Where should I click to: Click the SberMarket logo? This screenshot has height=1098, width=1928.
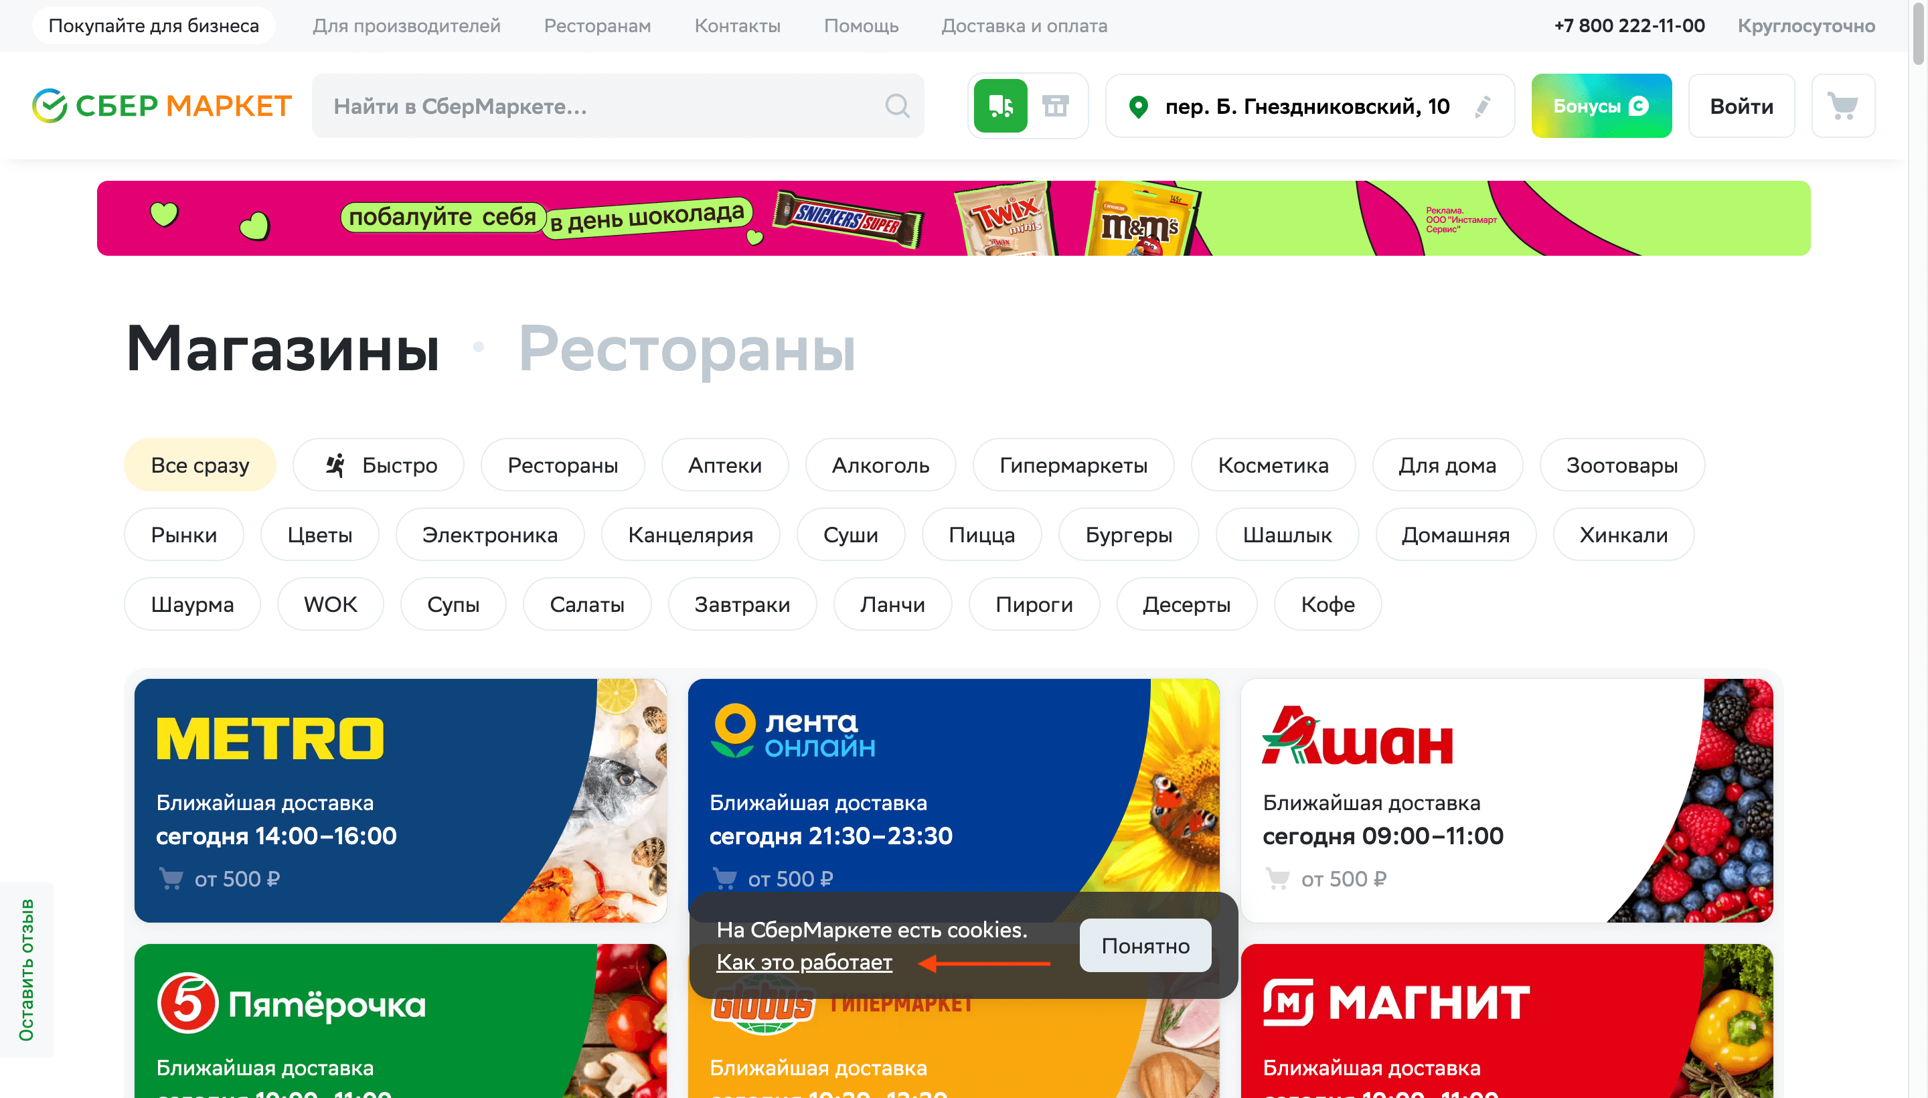[161, 106]
